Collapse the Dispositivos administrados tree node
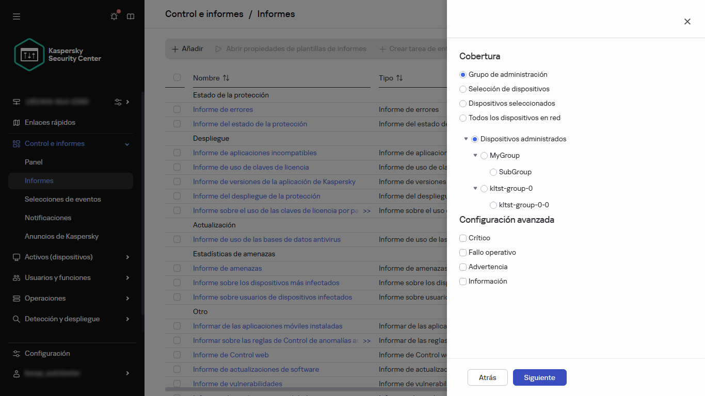The image size is (705, 396). [x=466, y=139]
